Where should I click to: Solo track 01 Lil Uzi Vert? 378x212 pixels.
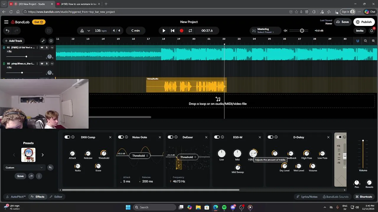point(47,47)
